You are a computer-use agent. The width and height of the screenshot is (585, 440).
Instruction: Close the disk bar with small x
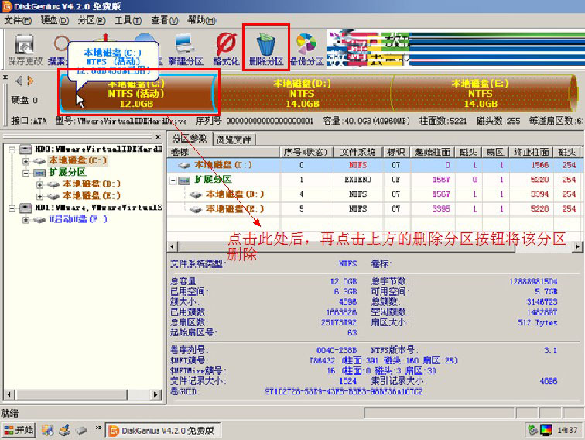pos(5,77)
